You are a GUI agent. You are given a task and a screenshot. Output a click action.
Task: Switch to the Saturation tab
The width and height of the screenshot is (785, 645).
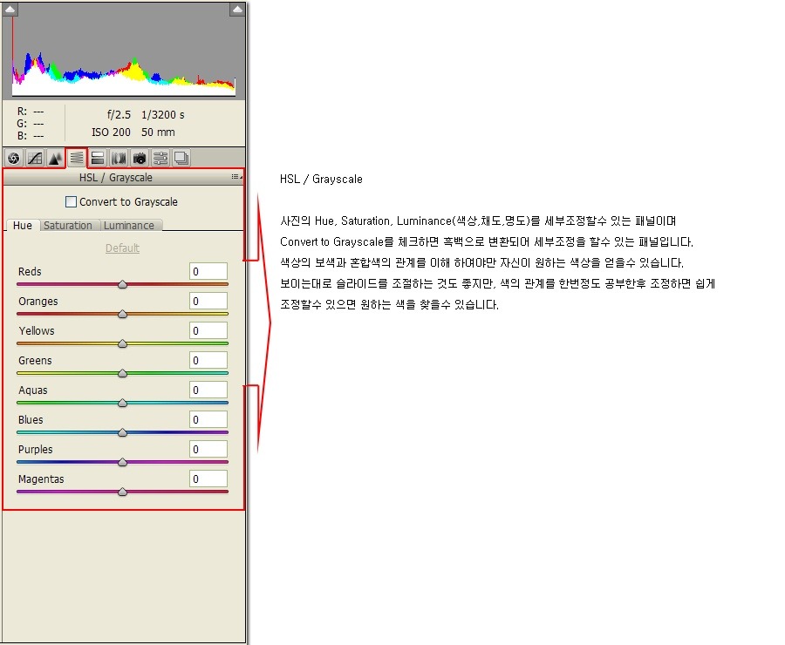click(67, 225)
